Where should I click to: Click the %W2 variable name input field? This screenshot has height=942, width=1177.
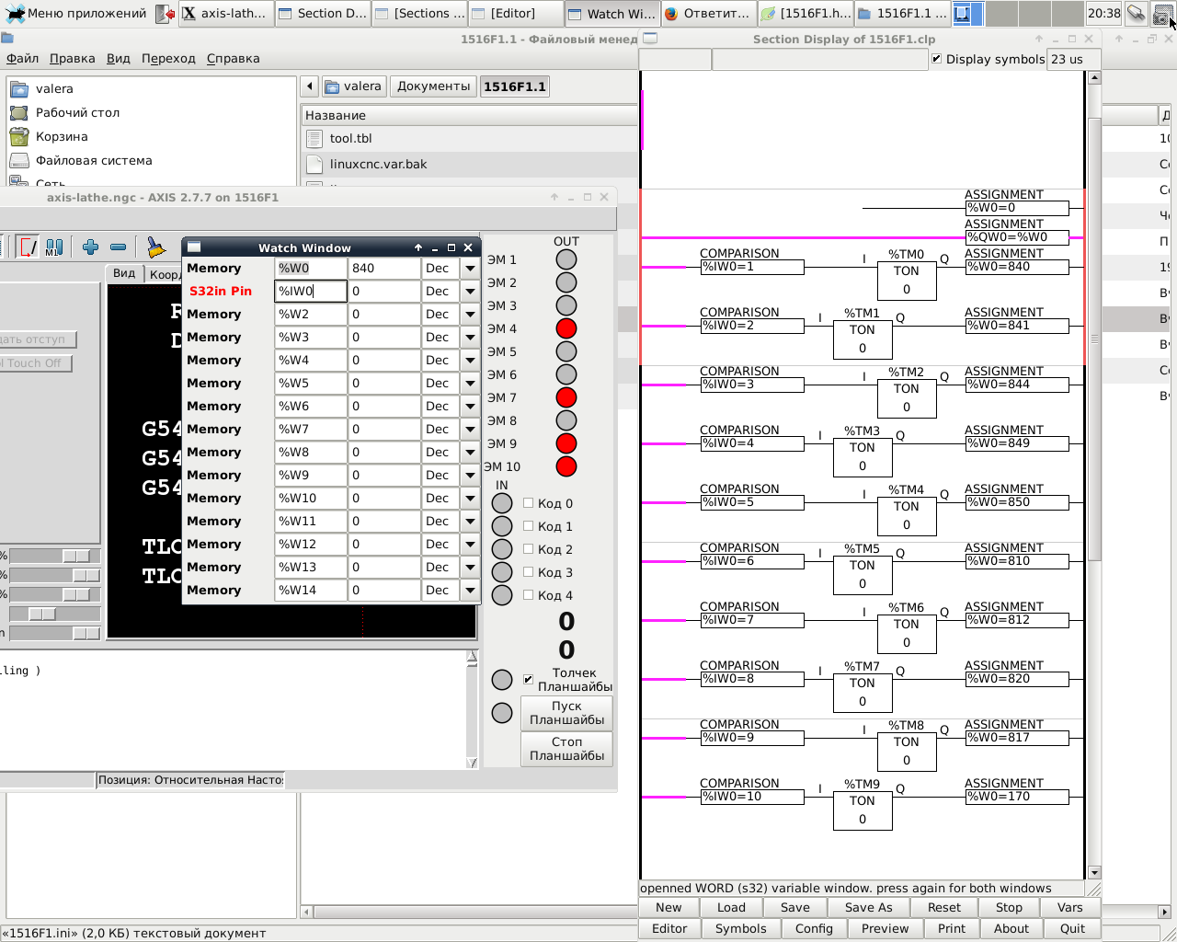[x=310, y=314]
